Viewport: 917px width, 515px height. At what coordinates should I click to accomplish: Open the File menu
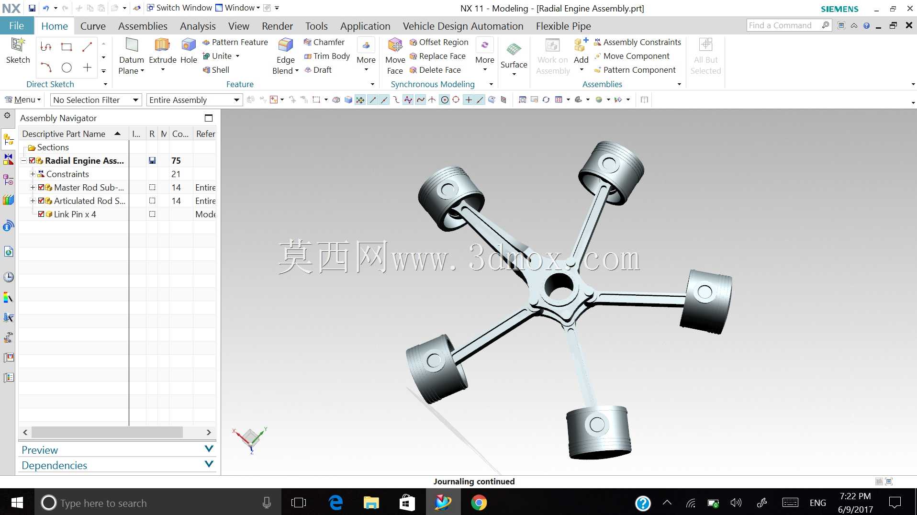click(17, 26)
